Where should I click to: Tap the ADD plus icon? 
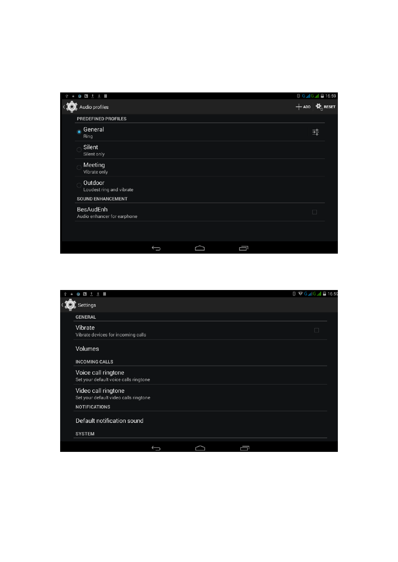(299, 107)
